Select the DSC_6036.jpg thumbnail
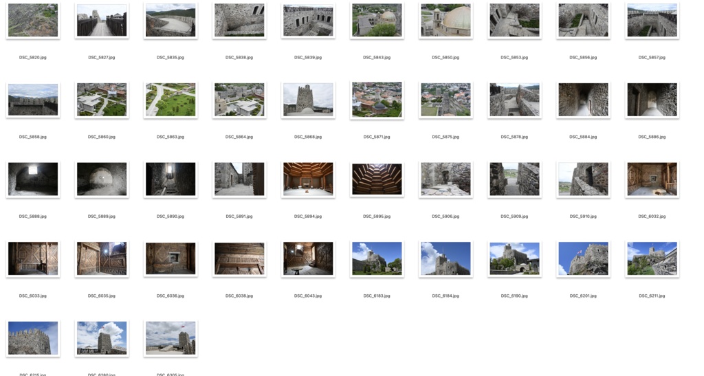Viewport: 704px width, 376px height. pos(170,258)
